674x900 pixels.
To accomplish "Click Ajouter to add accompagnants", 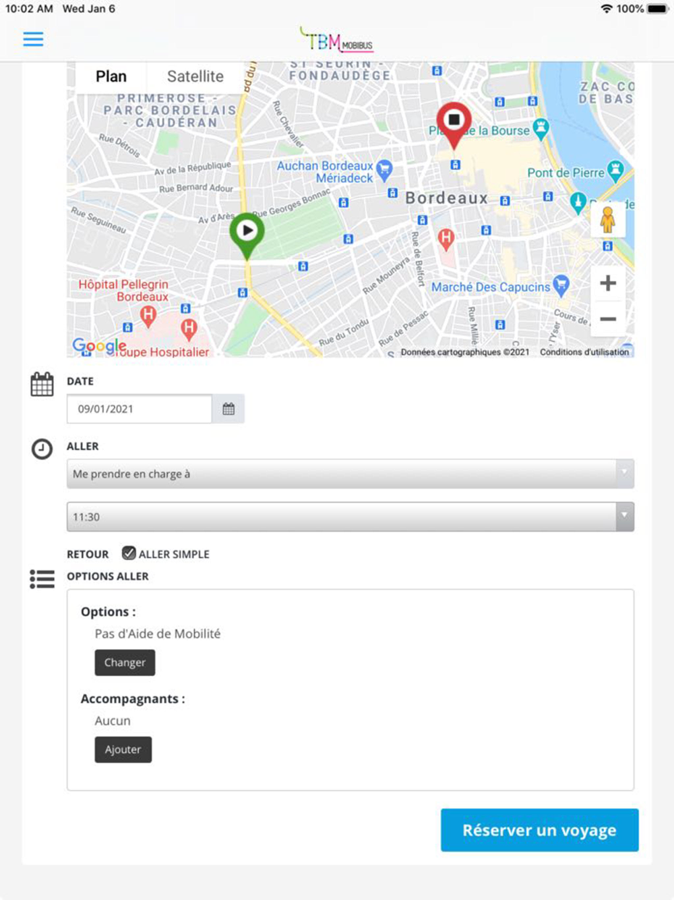I will click(123, 750).
